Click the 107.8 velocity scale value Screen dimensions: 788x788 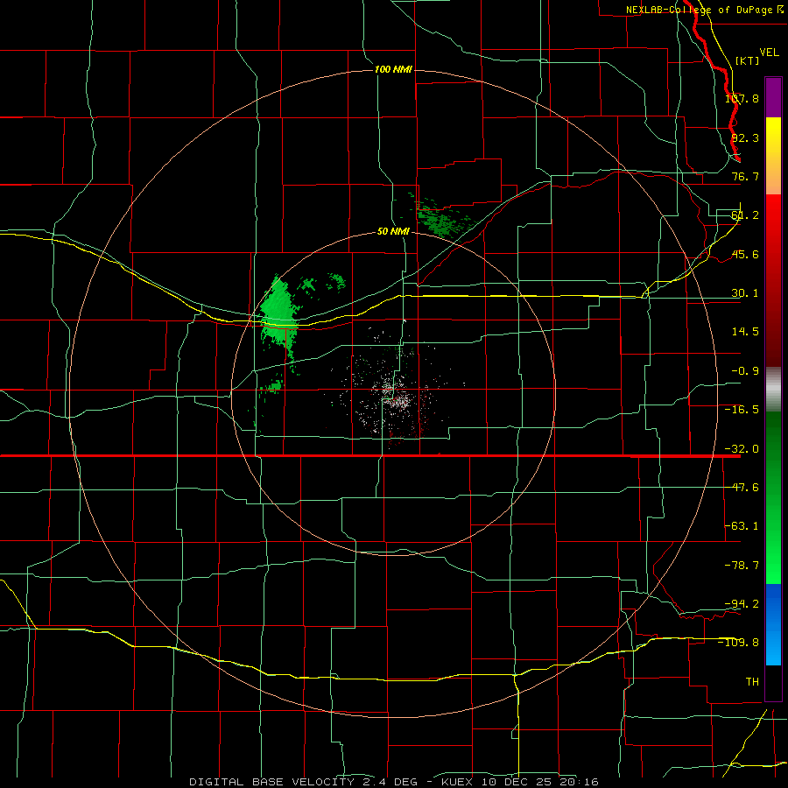742,98
